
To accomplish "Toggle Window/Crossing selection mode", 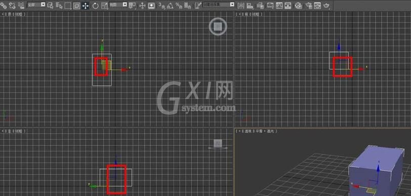I will coord(76,6).
